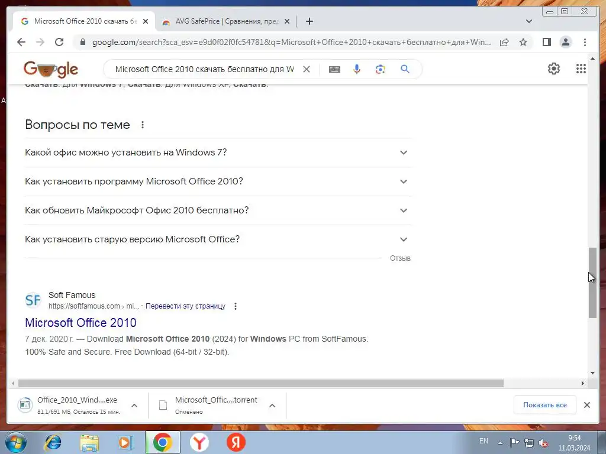
Task: Click the page scroll down arrow
Action: [x=592, y=373]
